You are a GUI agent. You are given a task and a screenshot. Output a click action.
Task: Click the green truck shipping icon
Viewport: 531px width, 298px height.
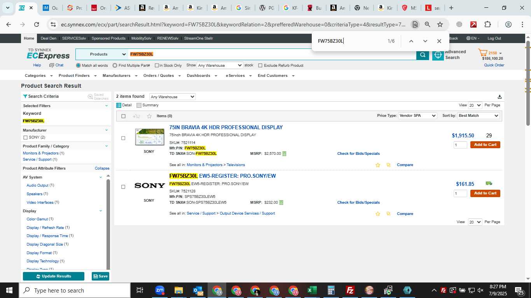pyautogui.click(x=489, y=184)
